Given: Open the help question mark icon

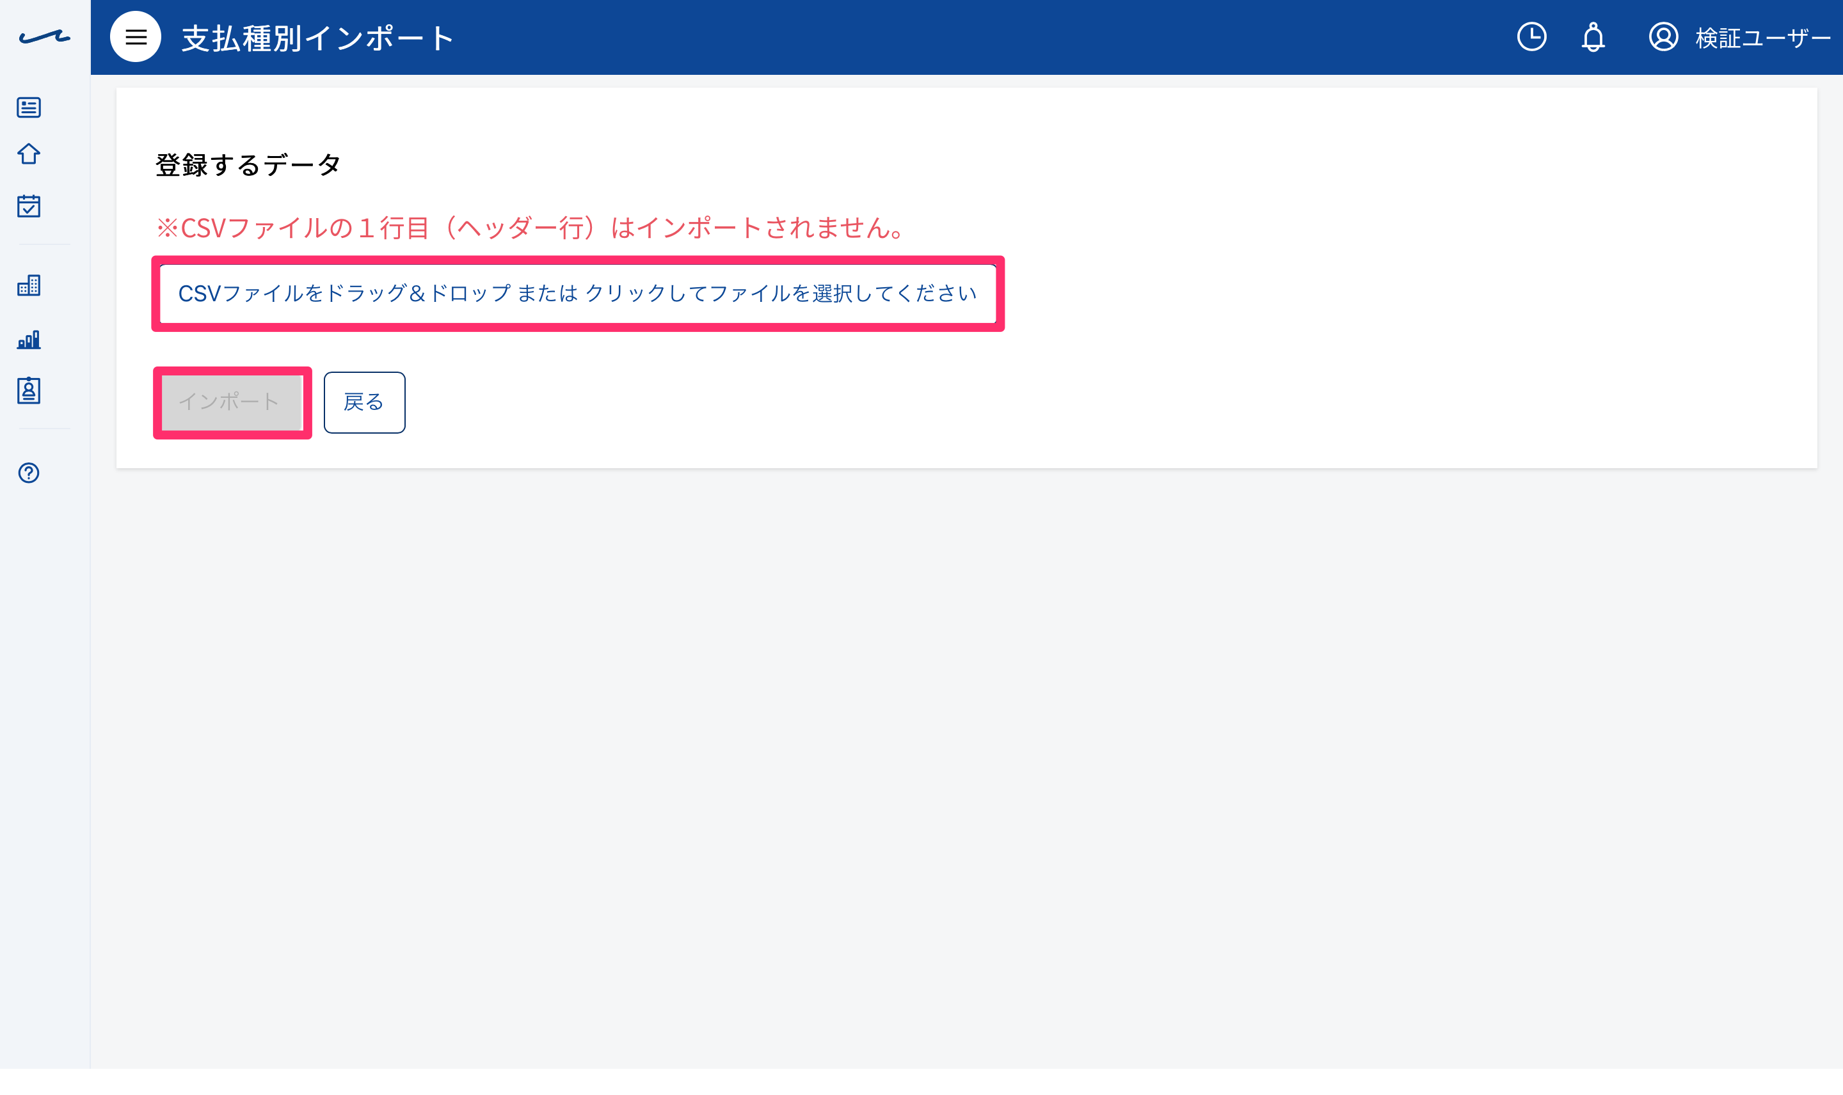Looking at the screenshot, I should pyautogui.click(x=29, y=473).
